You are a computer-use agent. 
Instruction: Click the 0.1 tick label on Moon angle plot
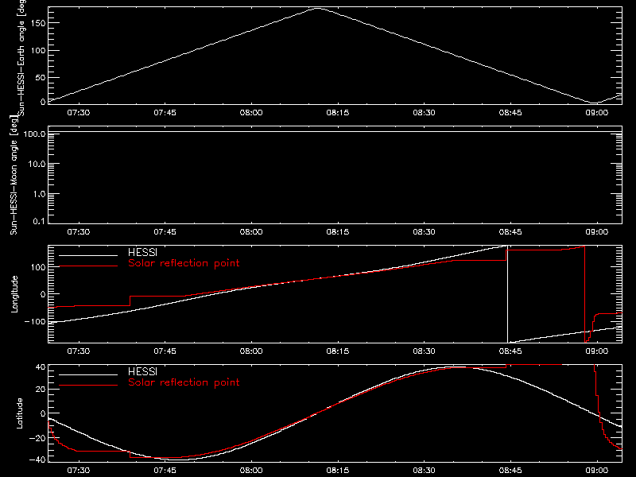click(39, 221)
